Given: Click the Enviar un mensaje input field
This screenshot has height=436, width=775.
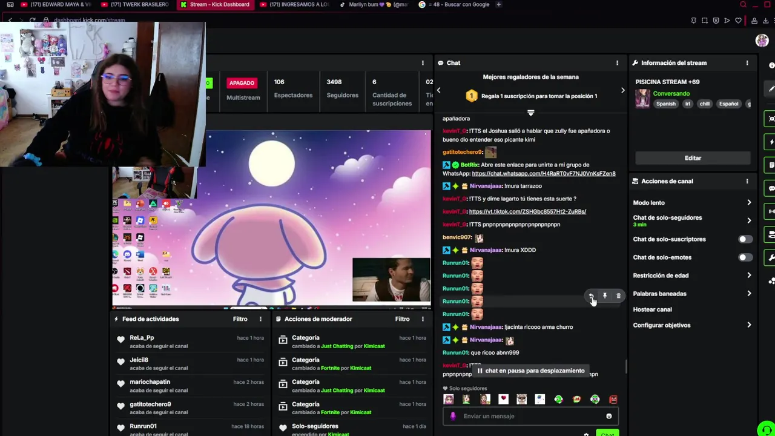Looking at the screenshot, I should (530, 416).
